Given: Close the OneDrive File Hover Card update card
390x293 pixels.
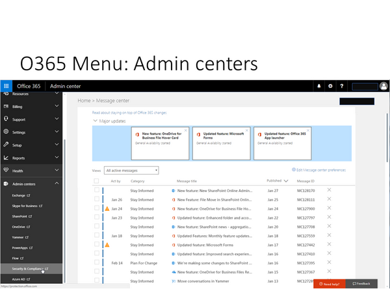Looking at the screenshot, I should pos(186,130).
